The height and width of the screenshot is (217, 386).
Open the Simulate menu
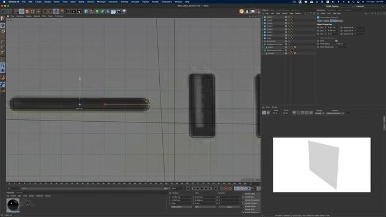[135, 2]
